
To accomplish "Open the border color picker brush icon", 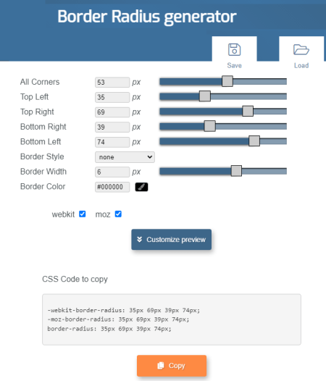I will point(141,187).
